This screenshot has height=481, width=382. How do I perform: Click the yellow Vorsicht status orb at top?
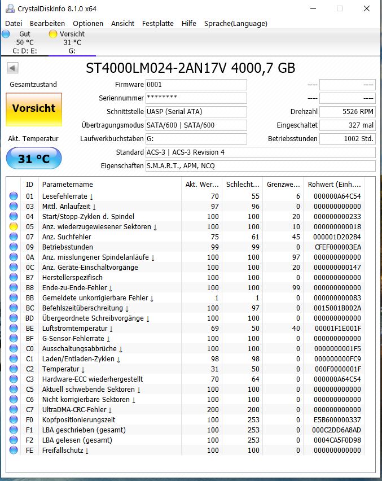pyautogui.click(x=53, y=34)
